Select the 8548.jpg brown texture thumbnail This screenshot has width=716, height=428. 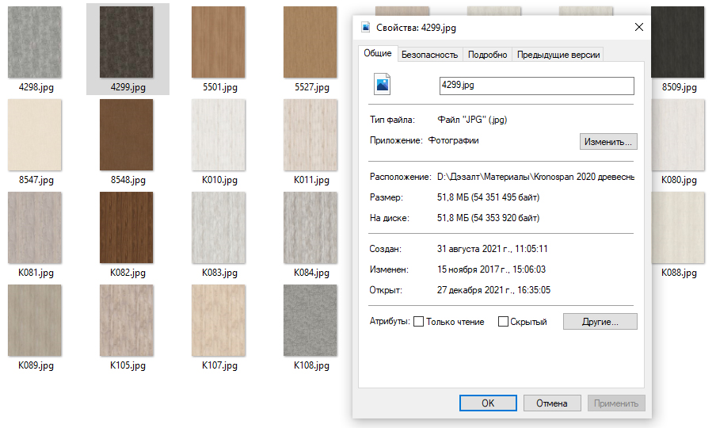tap(127, 135)
